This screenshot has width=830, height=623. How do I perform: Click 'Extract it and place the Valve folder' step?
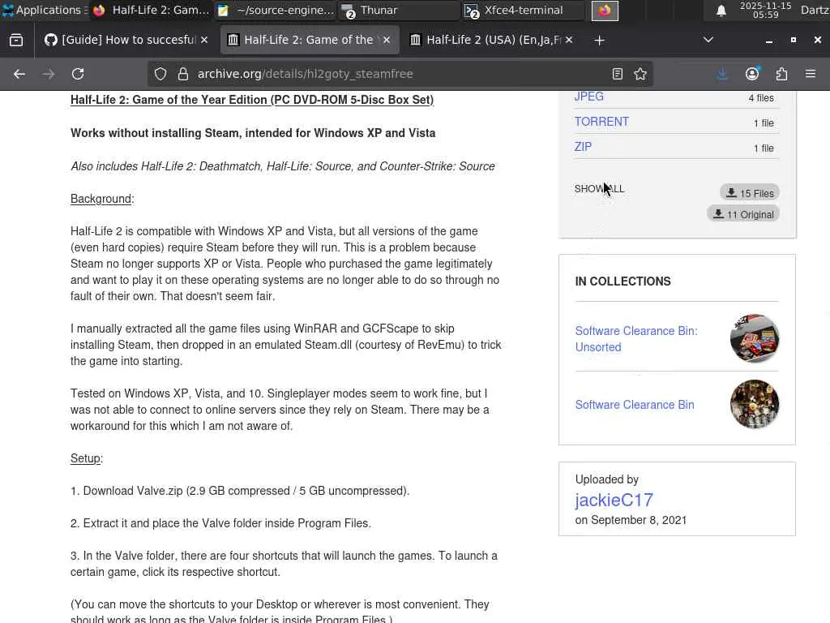coord(220,523)
